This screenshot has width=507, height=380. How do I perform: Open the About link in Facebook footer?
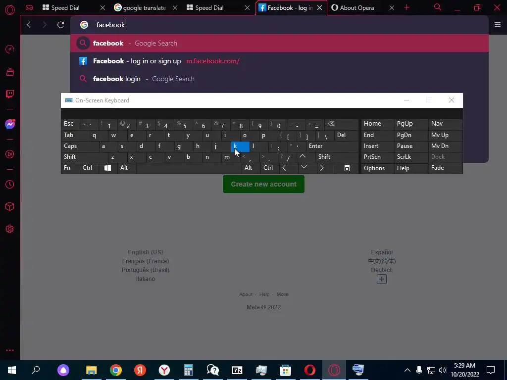click(x=246, y=294)
